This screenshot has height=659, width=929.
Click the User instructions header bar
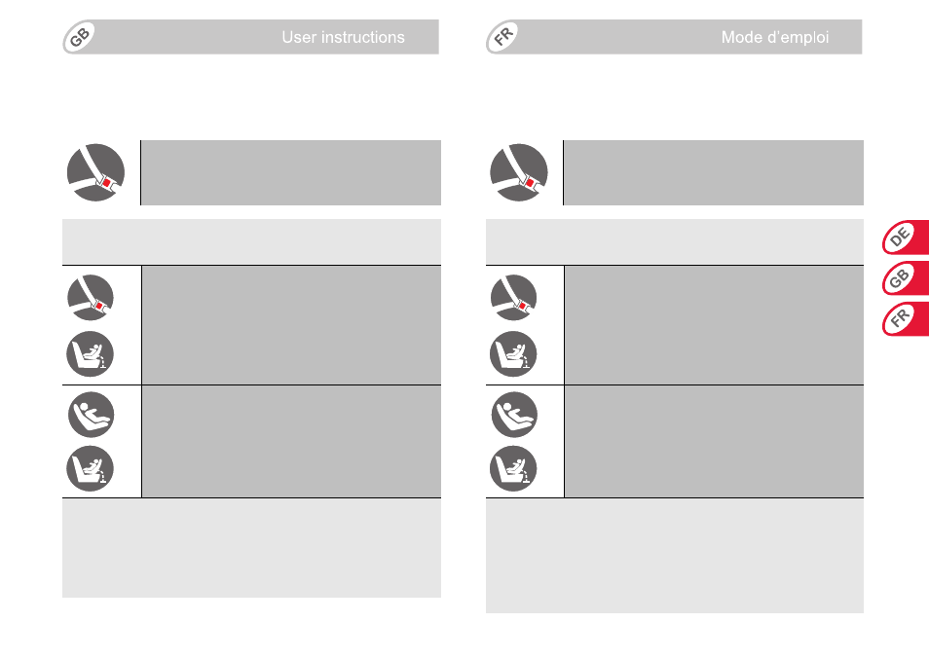pyautogui.click(x=251, y=37)
